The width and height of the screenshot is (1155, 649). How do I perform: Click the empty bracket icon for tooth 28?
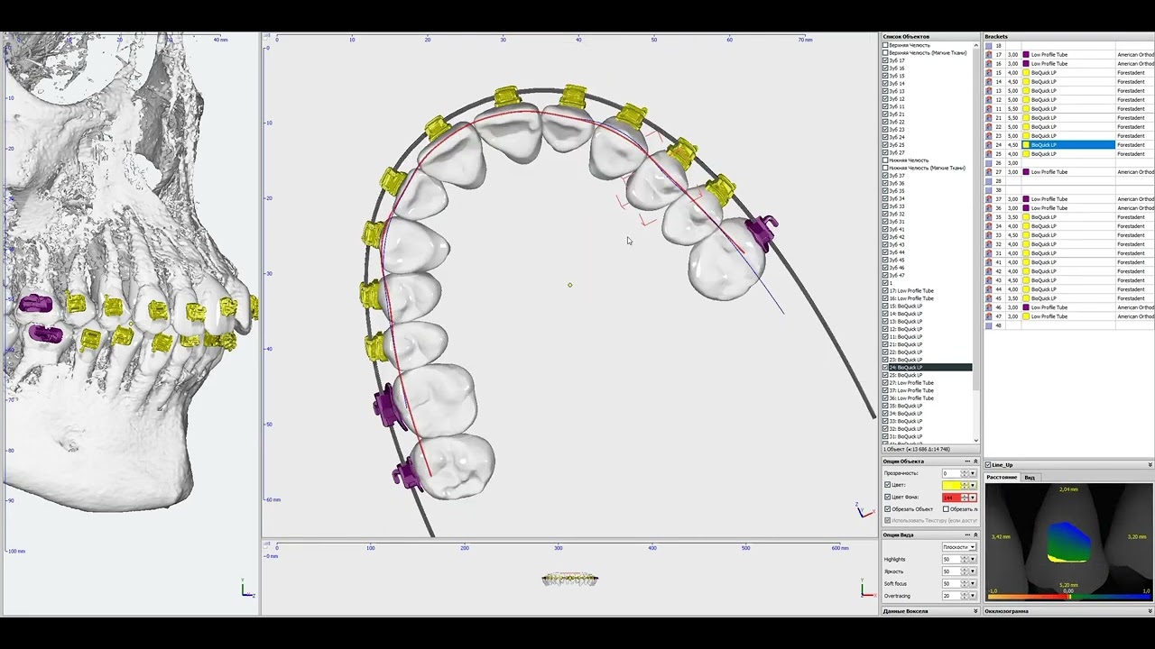coord(989,181)
